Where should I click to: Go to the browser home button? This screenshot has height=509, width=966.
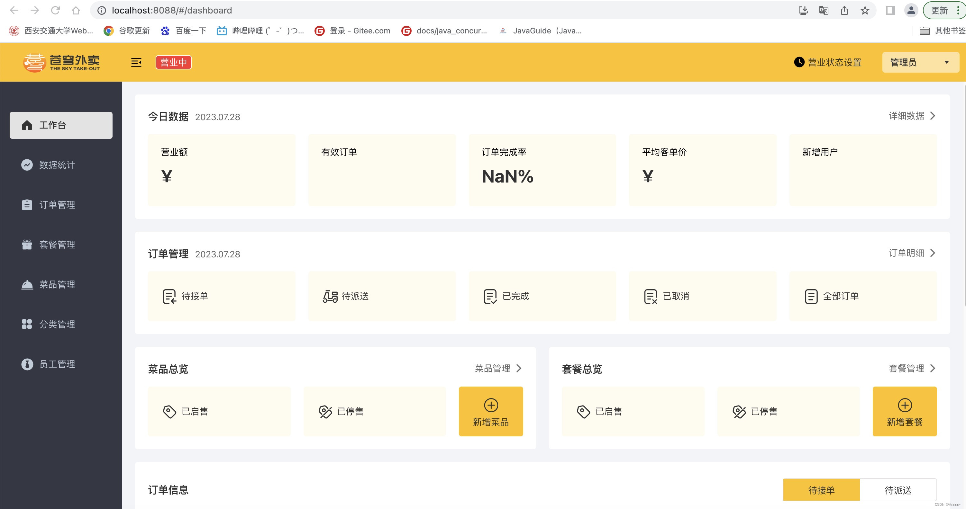coord(76,10)
